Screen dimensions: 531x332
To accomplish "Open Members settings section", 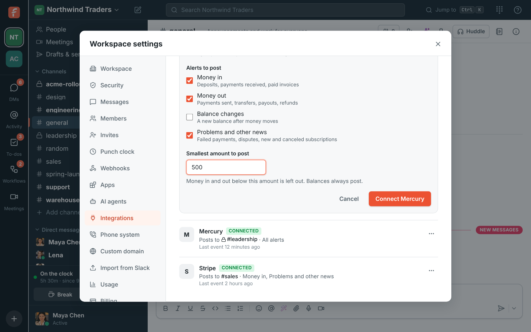I will click(x=122, y=119).
